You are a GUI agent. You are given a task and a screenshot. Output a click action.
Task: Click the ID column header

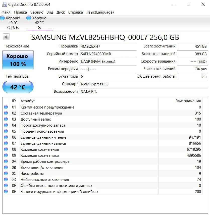[x=14, y=101]
